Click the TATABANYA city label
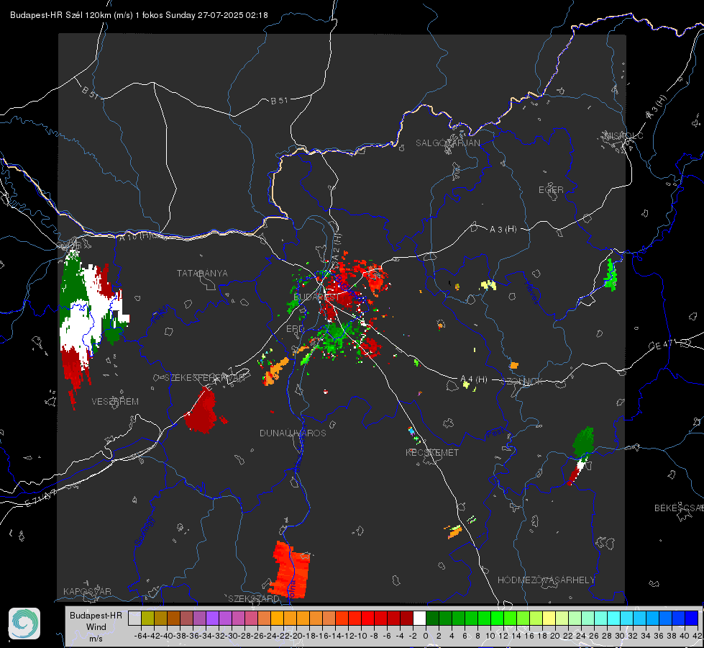 coord(202,274)
